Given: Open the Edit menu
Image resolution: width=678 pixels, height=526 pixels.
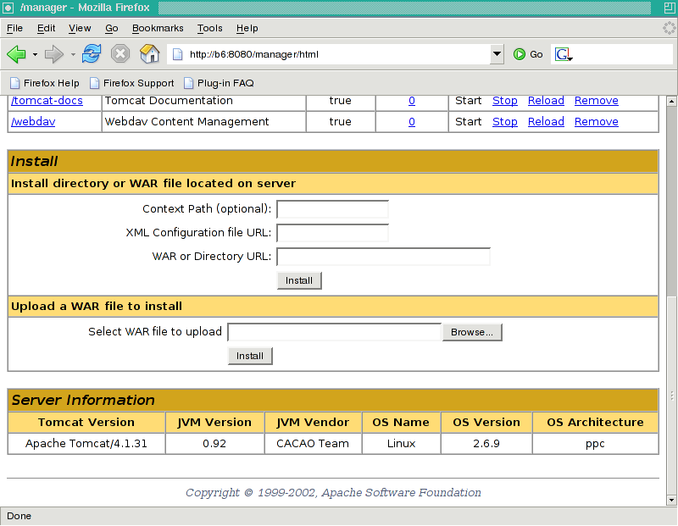Looking at the screenshot, I should pos(47,28).
